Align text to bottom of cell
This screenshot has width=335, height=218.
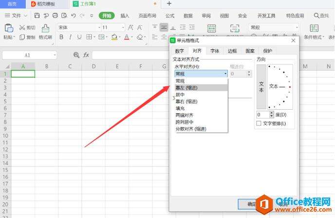[x=173, y=27]
